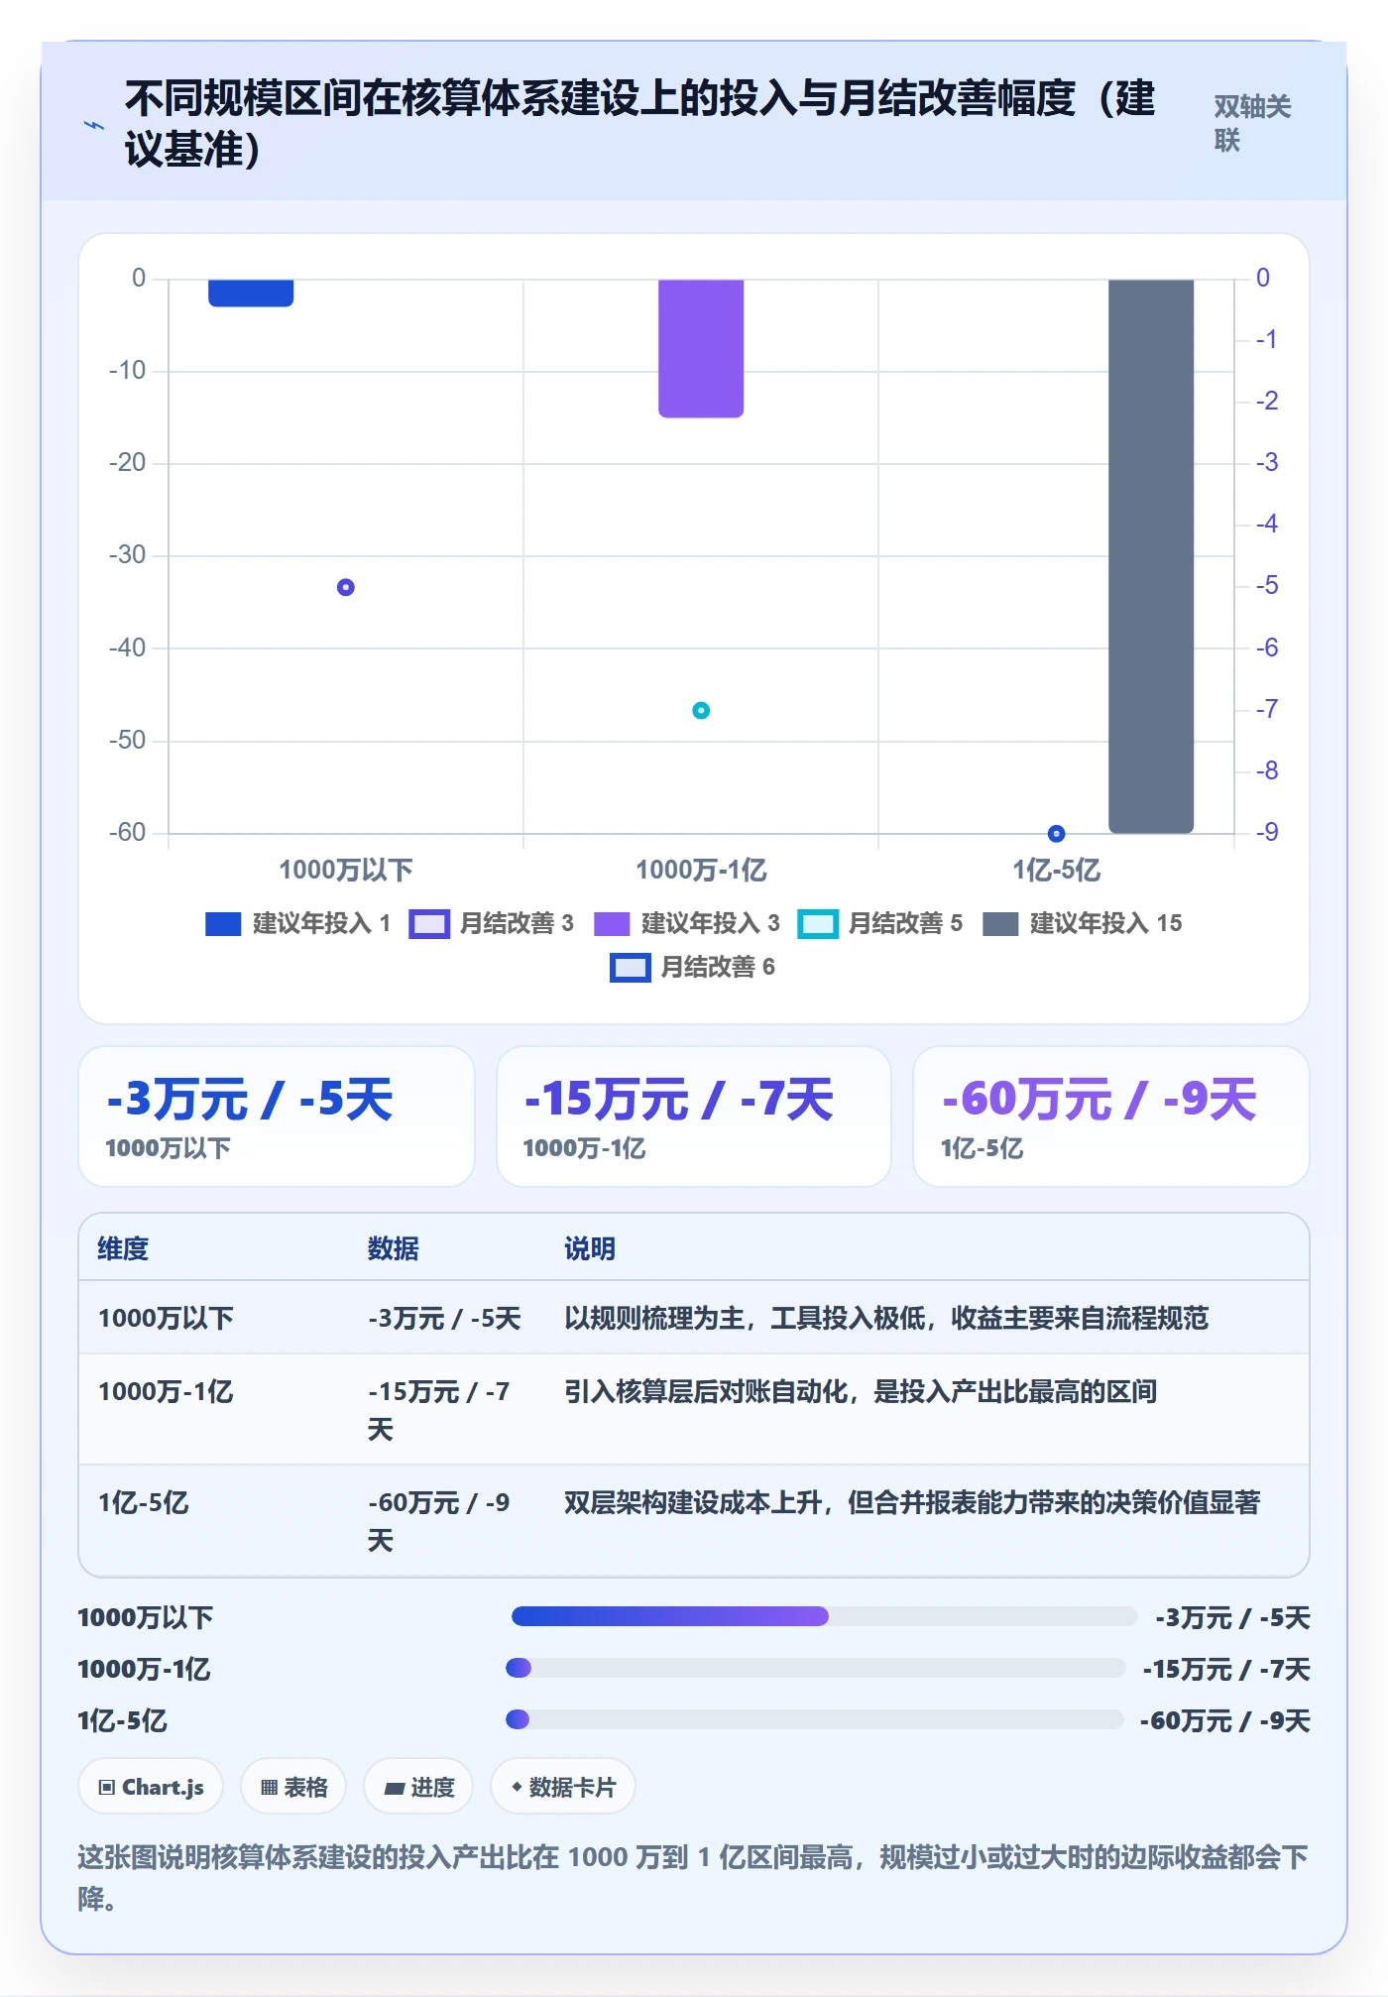
Task: Click the gray swatch for 建议年投入 15
Action: [1000, 924]
